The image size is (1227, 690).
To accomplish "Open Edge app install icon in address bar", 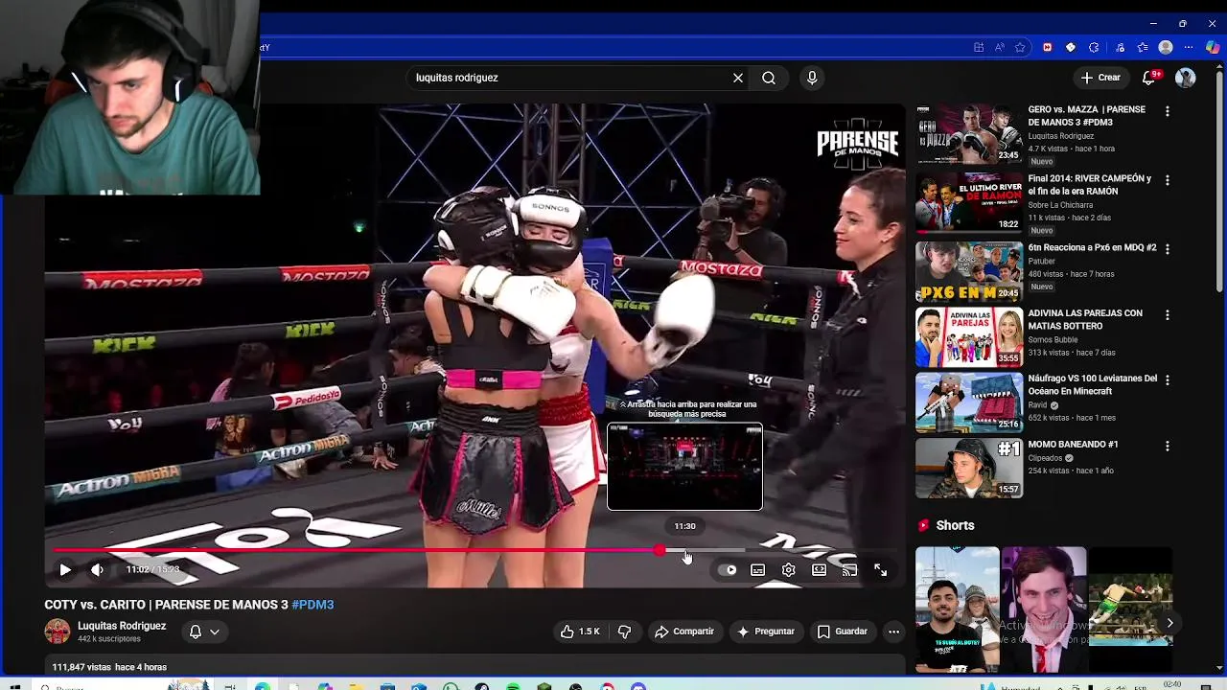I will point(978,47).
